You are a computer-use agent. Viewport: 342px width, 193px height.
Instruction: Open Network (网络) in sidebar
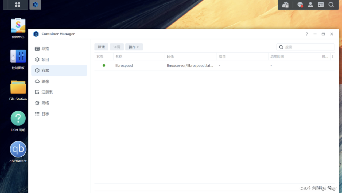coord(59,103)
